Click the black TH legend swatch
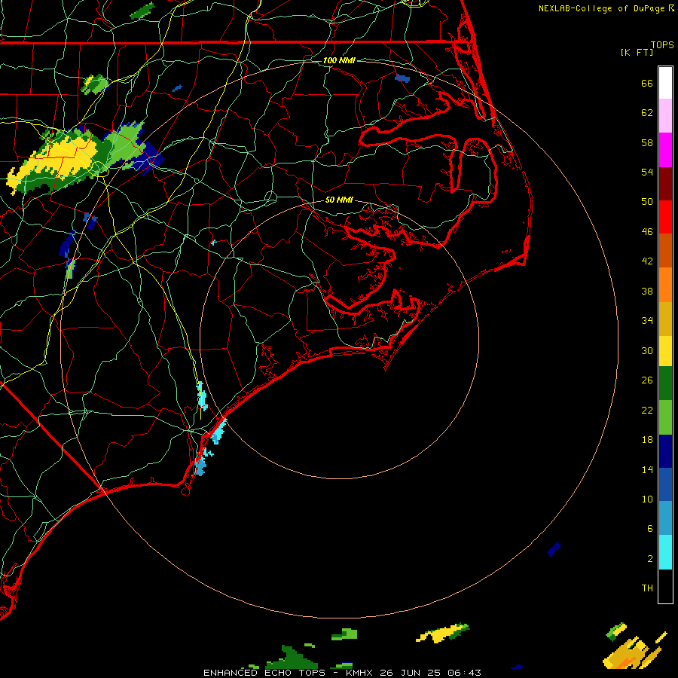The height and width of the screenshot is (678, 678). coord(665,586)
